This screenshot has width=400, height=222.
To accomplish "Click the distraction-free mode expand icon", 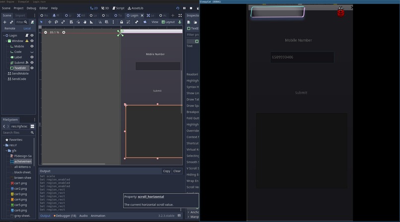I will pyautogui.click(x=180, y=15).
